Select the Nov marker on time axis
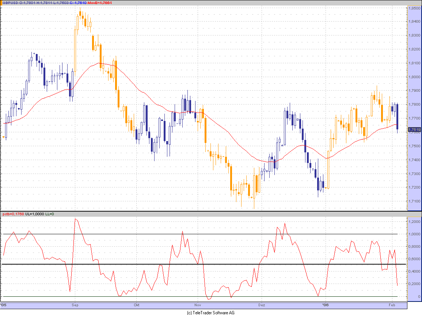422x315 pixels. pos(198,305)
